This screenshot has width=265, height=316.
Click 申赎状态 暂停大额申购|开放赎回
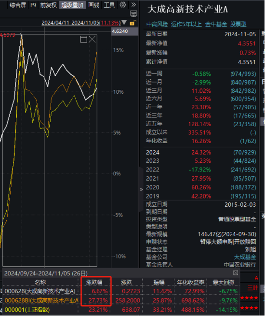coord(228,242)
